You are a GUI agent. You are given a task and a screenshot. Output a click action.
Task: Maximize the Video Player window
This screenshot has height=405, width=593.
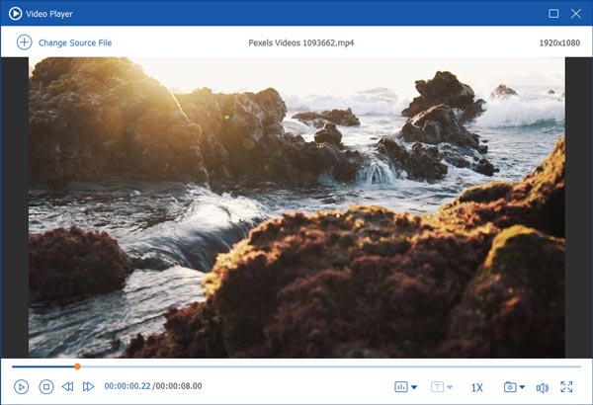(x=553, y=14)
